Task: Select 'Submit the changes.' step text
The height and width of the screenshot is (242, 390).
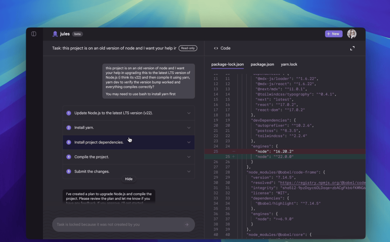Action: pyautogui.click(x=92, y=172)
